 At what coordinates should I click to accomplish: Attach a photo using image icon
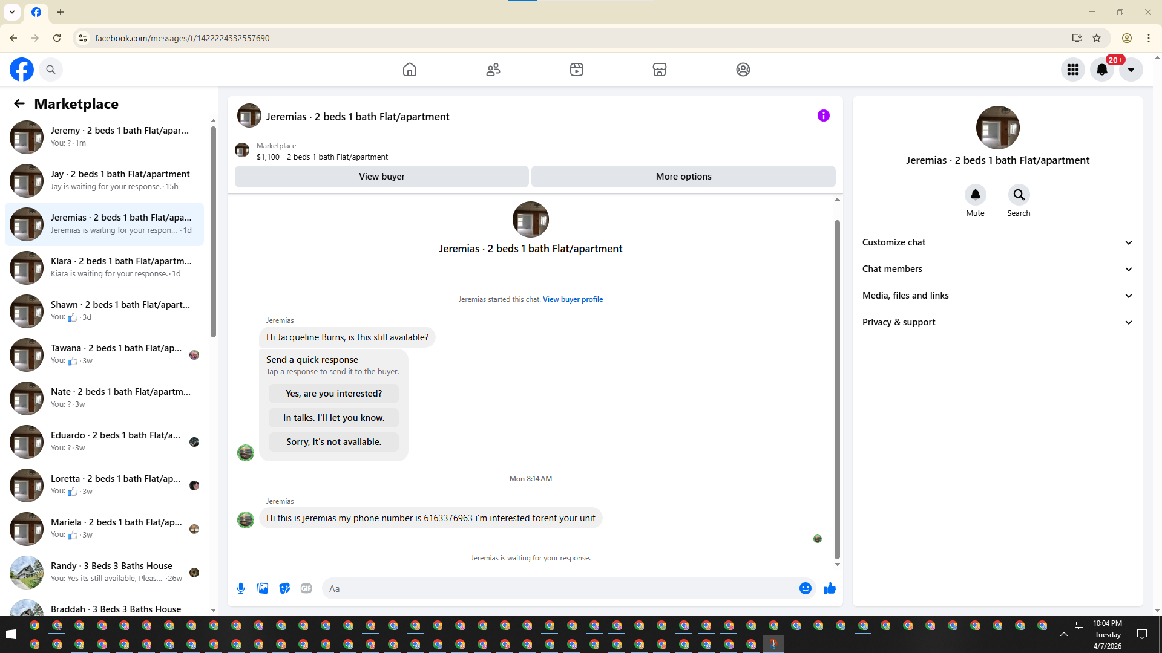point(263,588)
